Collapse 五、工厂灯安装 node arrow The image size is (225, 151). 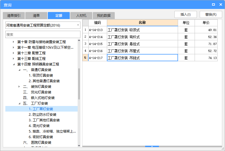pos(19,103)
